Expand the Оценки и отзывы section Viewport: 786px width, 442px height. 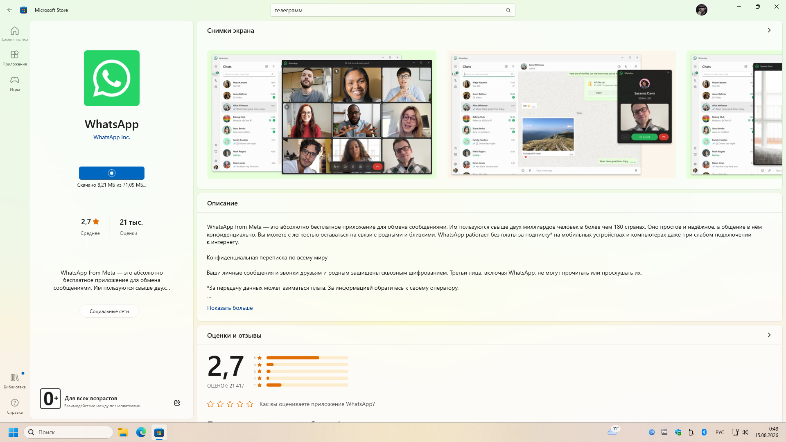click(769, 335)
